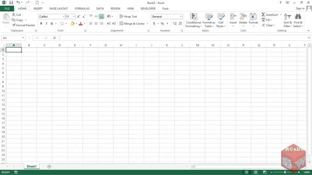Expand the formula bar
The height and width of the screenshot is (175, 312).
pyautogui.click(x=309, y=38)
